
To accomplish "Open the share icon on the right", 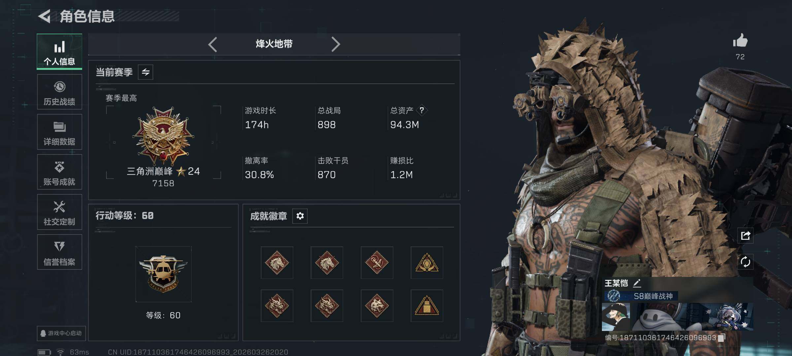I will (x=745, y=235).
